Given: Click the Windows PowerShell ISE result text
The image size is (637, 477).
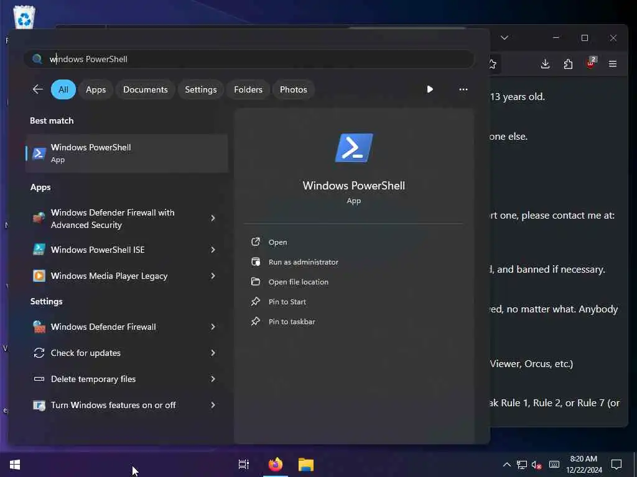Looking at the screenshot, I should click(98, 250).
